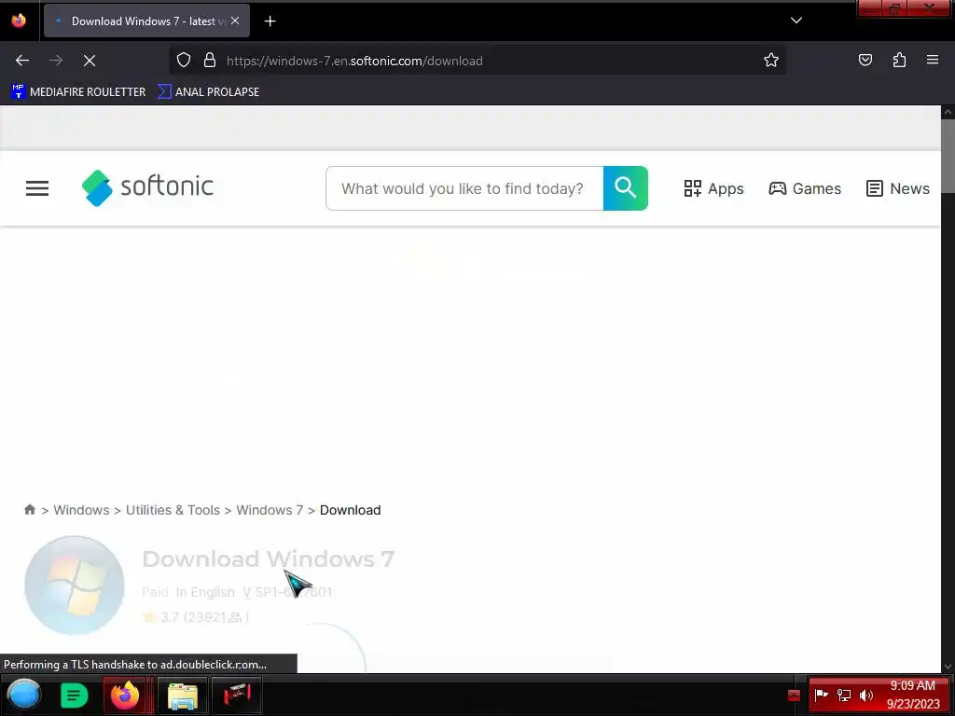This screenshot has width=955, height=716.
Task: Open the green notes app on taskbar
Action: pos(75,695)
